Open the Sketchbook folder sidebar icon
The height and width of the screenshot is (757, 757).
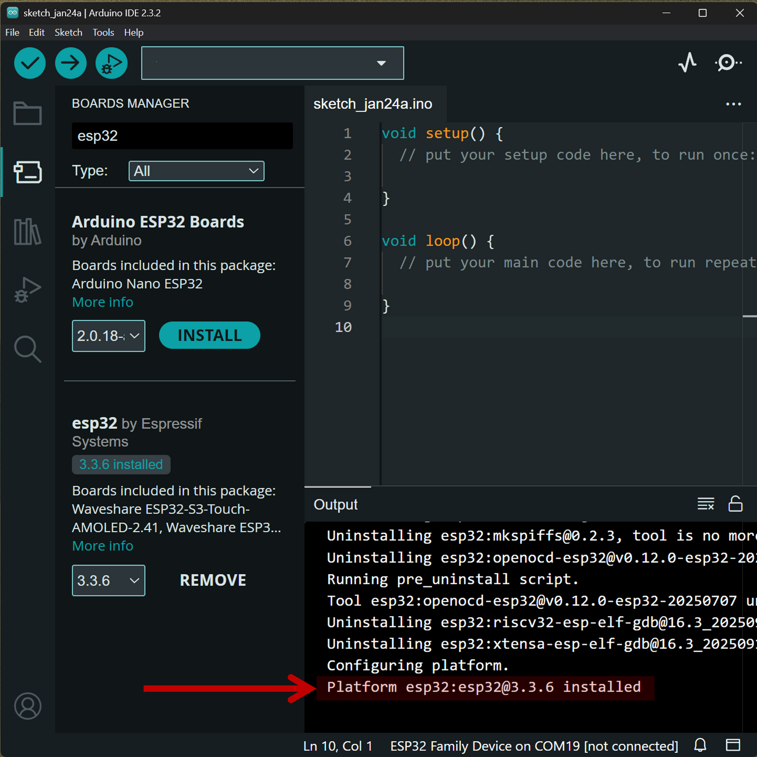coord(27,113)
